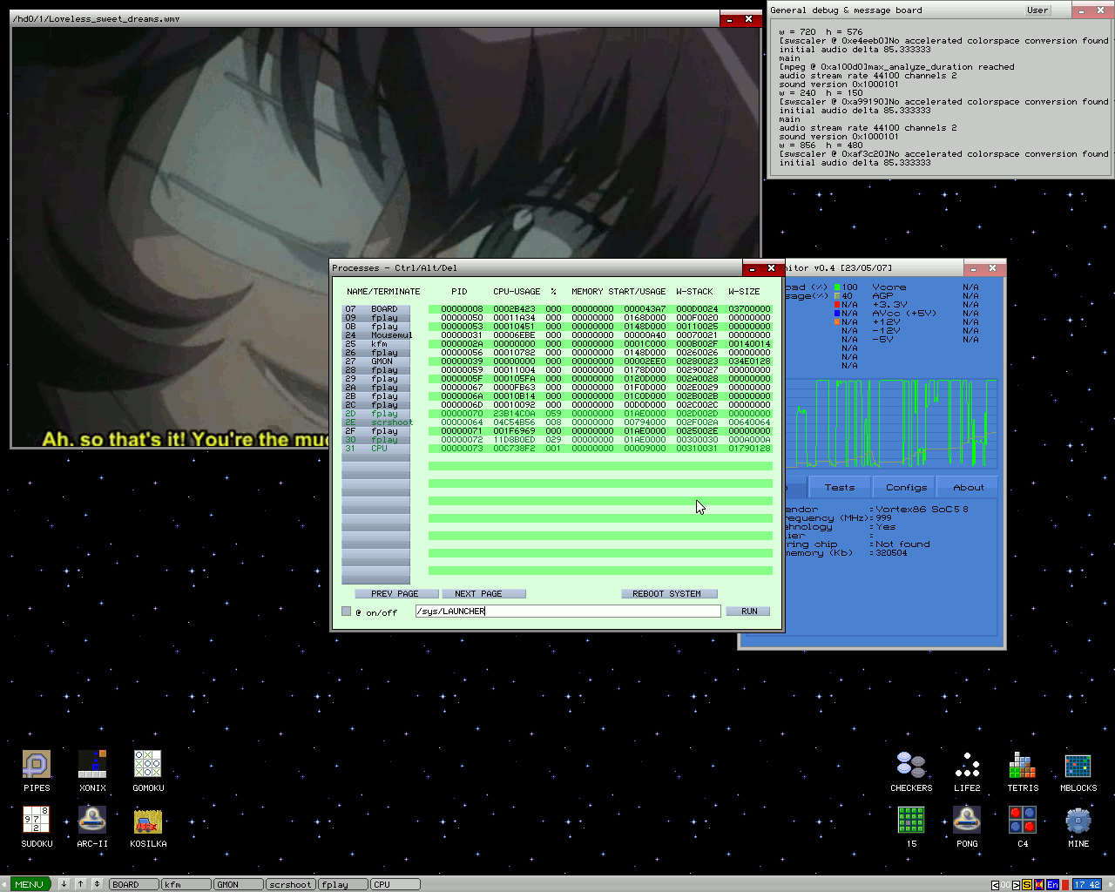The width and height of the screenshot is (1115, 892).
Task: Open the TETRIS game icon
Action: tap(1023, 765)
